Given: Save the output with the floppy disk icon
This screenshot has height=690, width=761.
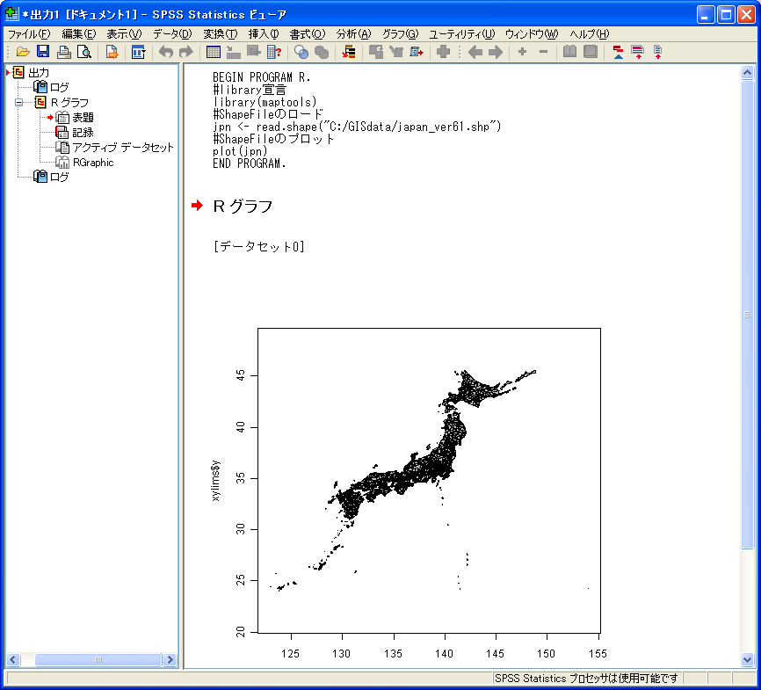Looking at the screenshot, I should [43, 53].
